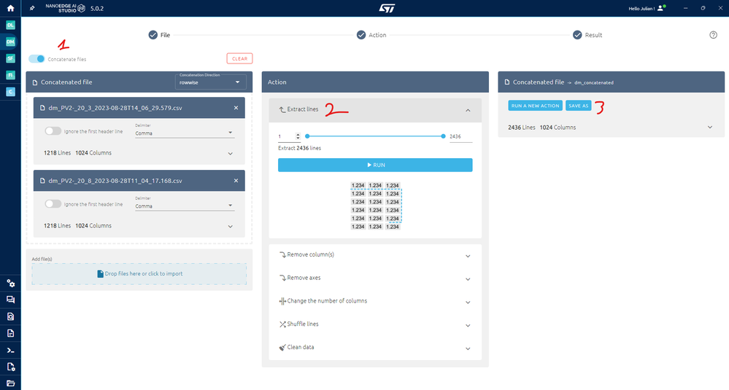This screenshot has width=729, height=390.
Task: Click the start line stepper field
Action: 289,136
